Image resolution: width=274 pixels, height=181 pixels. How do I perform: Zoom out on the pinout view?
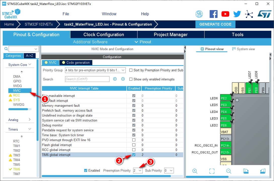pos(228,171)
